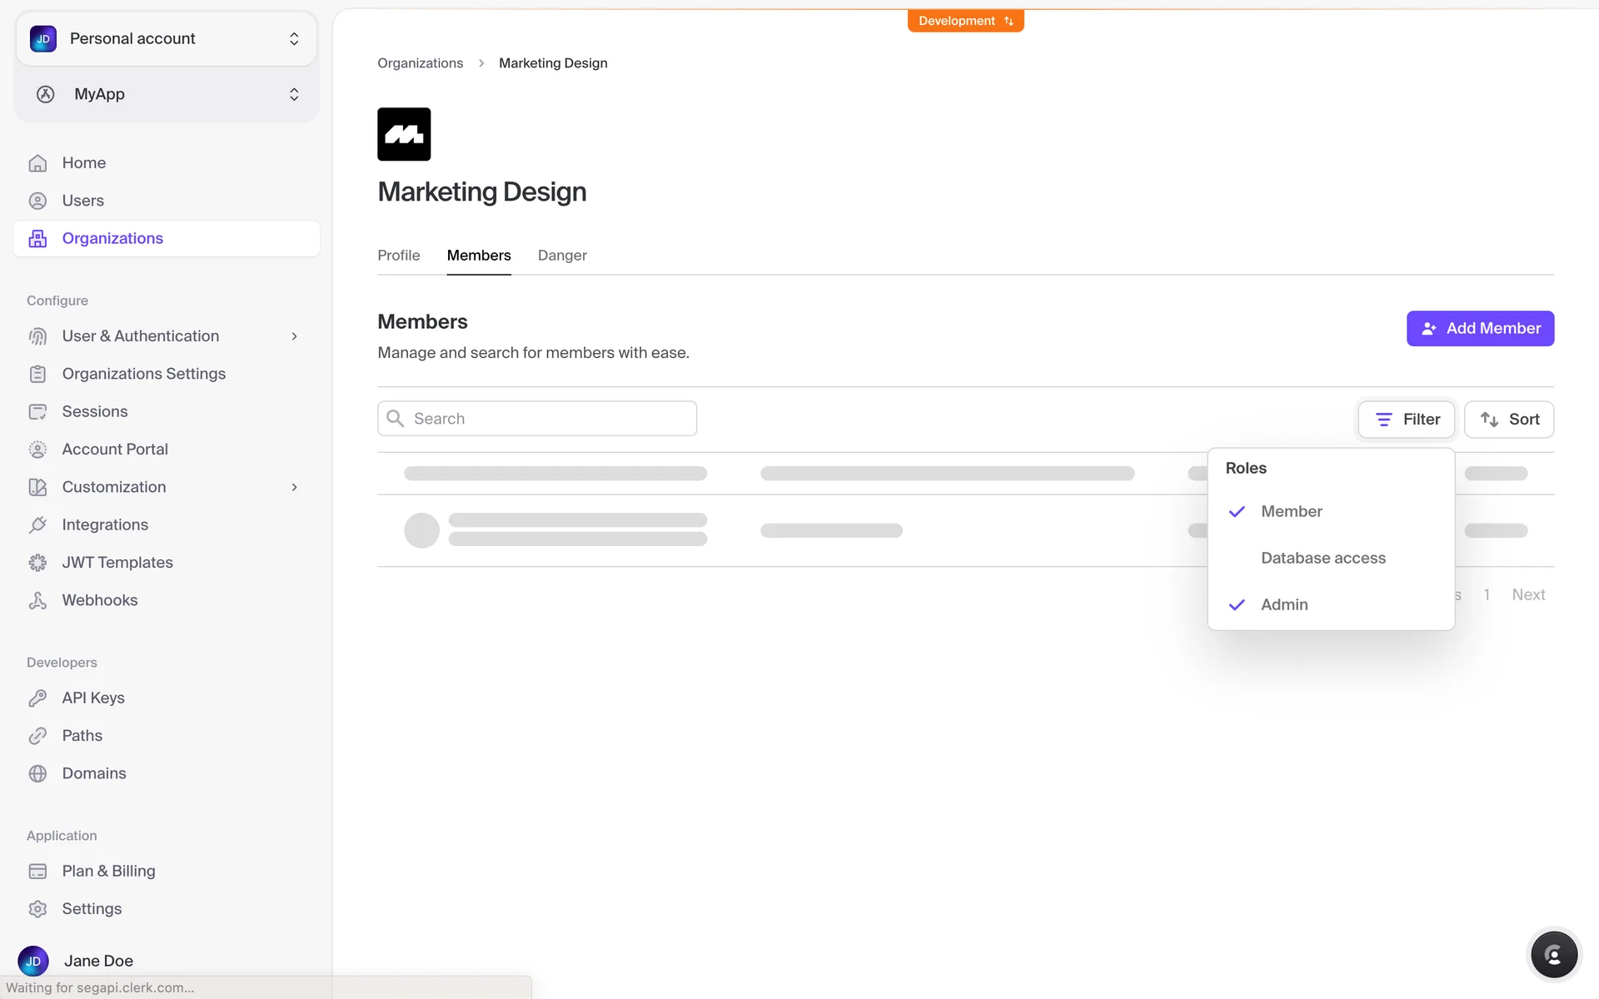
Task: Click the Integrations plug icon
Action: 37,524
